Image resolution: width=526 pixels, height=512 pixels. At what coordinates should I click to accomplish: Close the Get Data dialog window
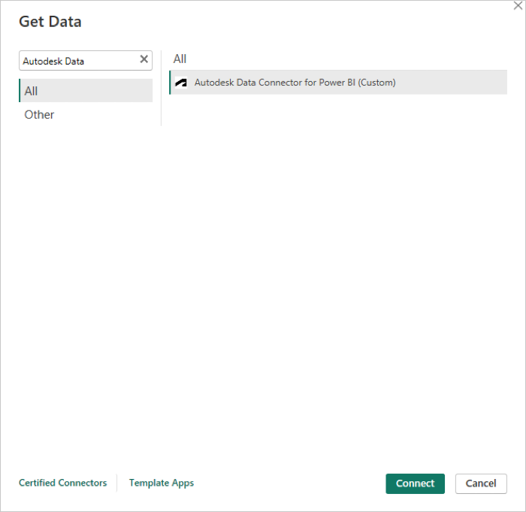point(518,6)
